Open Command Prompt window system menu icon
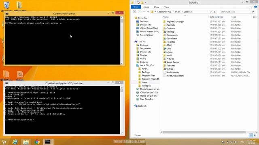This screenshot has height=145, width=259. pos(7,14)
